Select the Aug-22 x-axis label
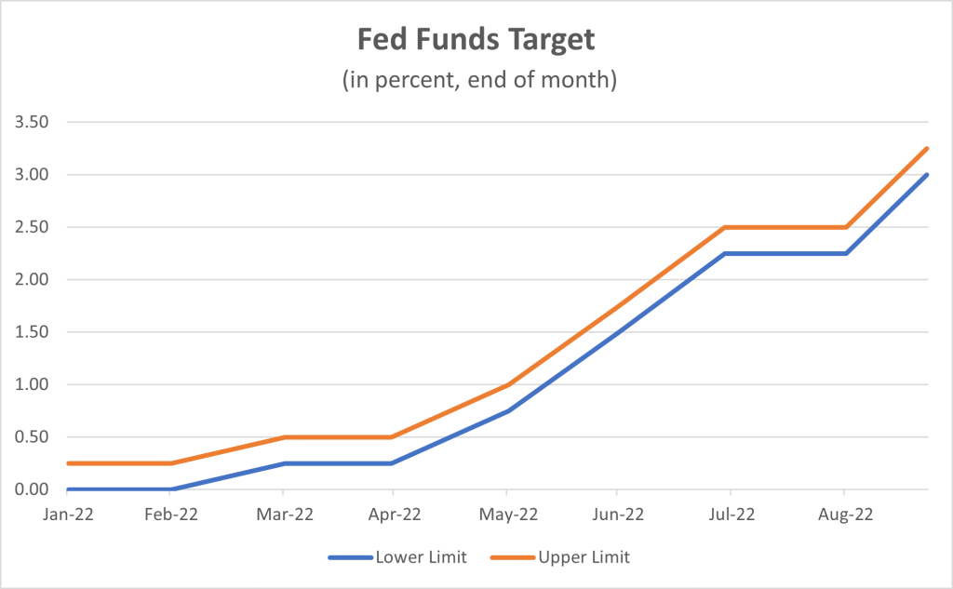Image resolution: width=953 pixels, height=589 pixels. coord(843,514)
